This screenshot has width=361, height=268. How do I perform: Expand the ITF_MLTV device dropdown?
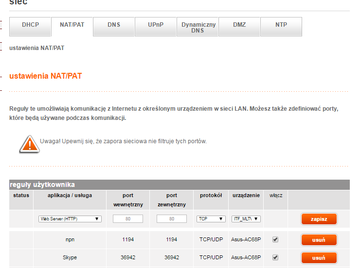246,219
